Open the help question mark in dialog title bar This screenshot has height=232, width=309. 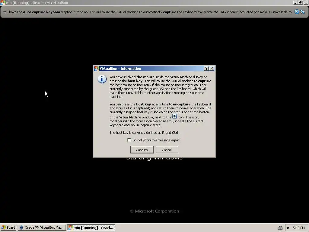(206, 69)
